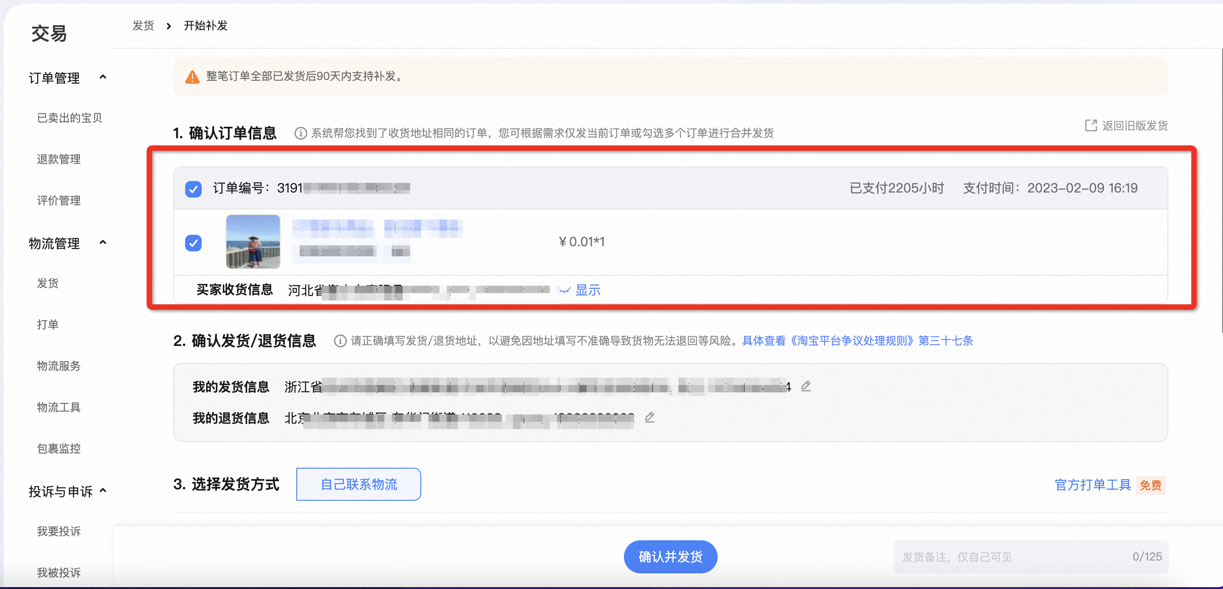Click the product thumbnail image
Screen dimensions: 1223x589
[x=253, y=242]
